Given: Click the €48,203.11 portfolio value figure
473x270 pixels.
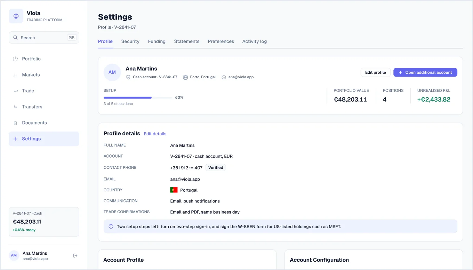Looking at the screenshot, I should [x=350, y=100].
